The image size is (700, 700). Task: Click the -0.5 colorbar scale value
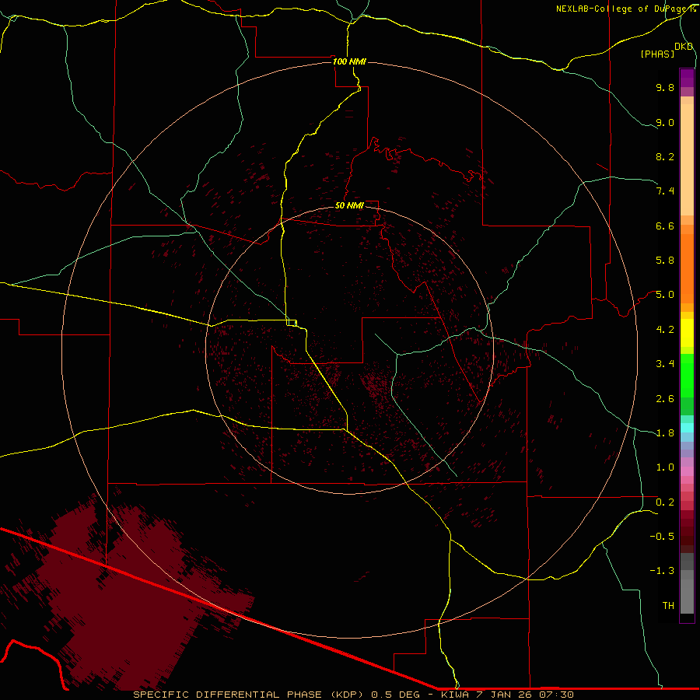662,537
